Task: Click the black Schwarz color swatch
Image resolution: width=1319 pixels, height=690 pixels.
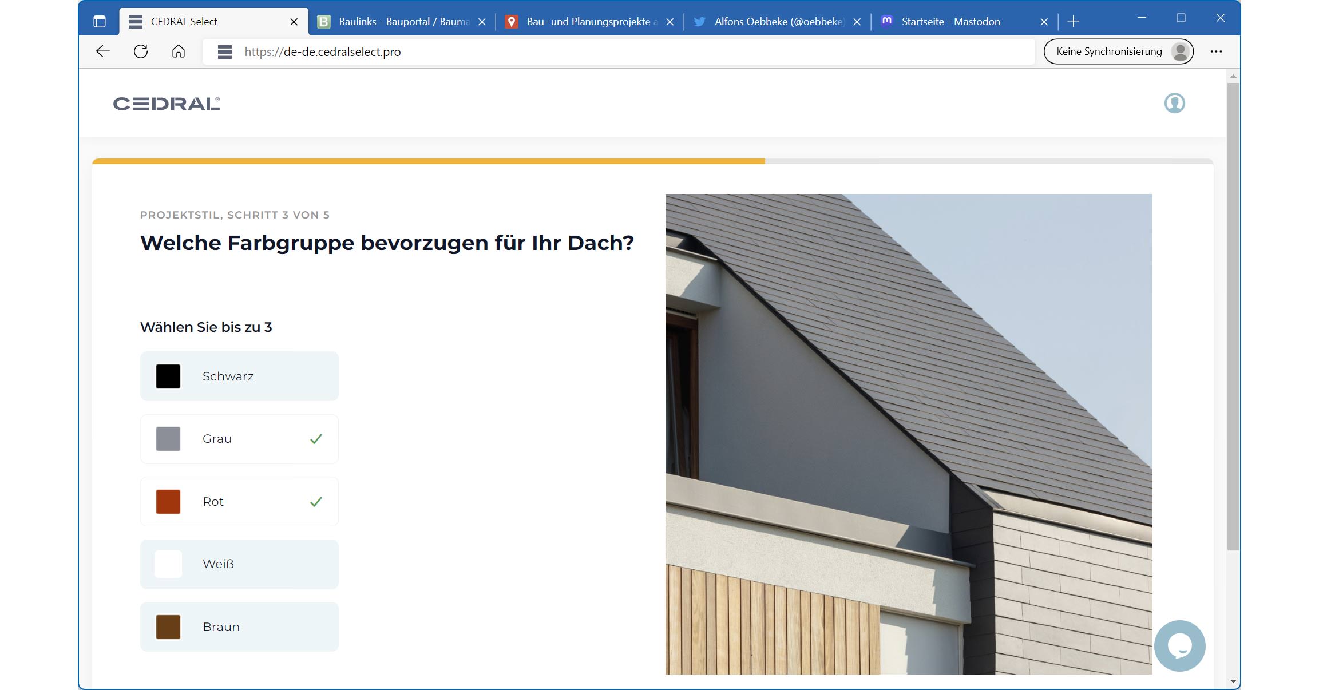Action: [x=168, y=376]
